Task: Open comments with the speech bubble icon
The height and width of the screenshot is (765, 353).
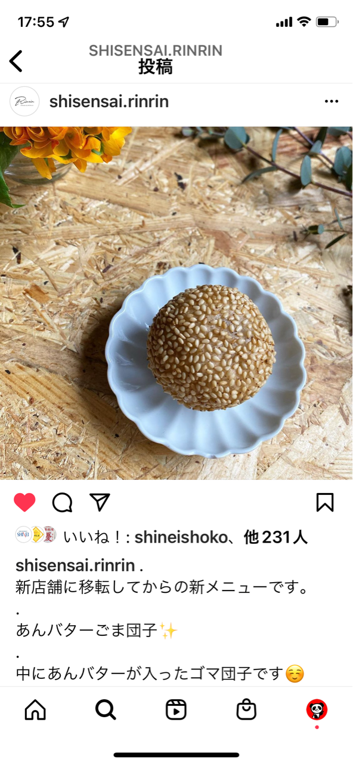Action: (62, 503)
